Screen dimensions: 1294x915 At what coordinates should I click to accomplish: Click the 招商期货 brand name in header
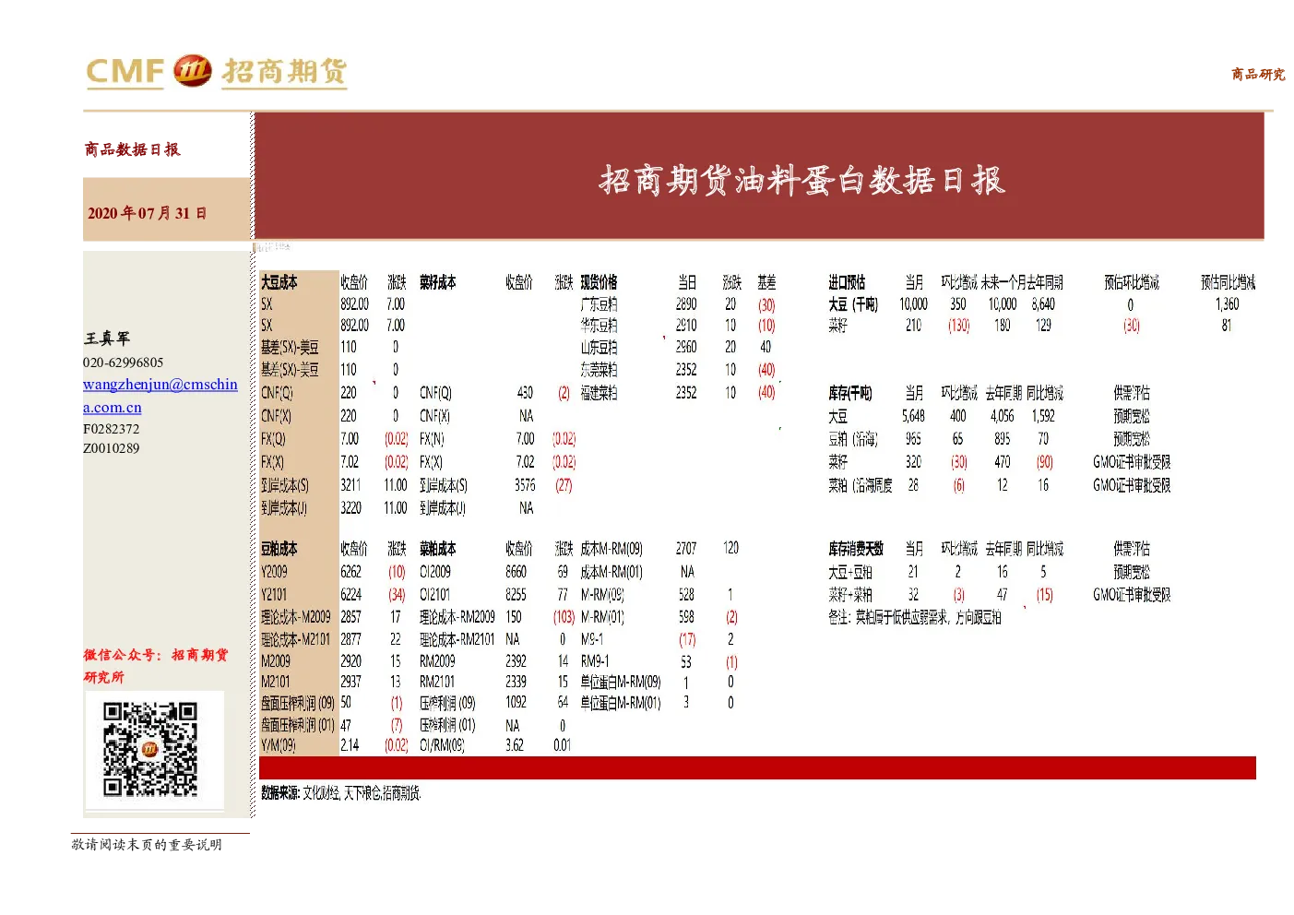(285, 71)
